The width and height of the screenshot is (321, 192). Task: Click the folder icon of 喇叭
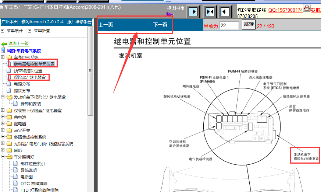click(x=9, y=150)
